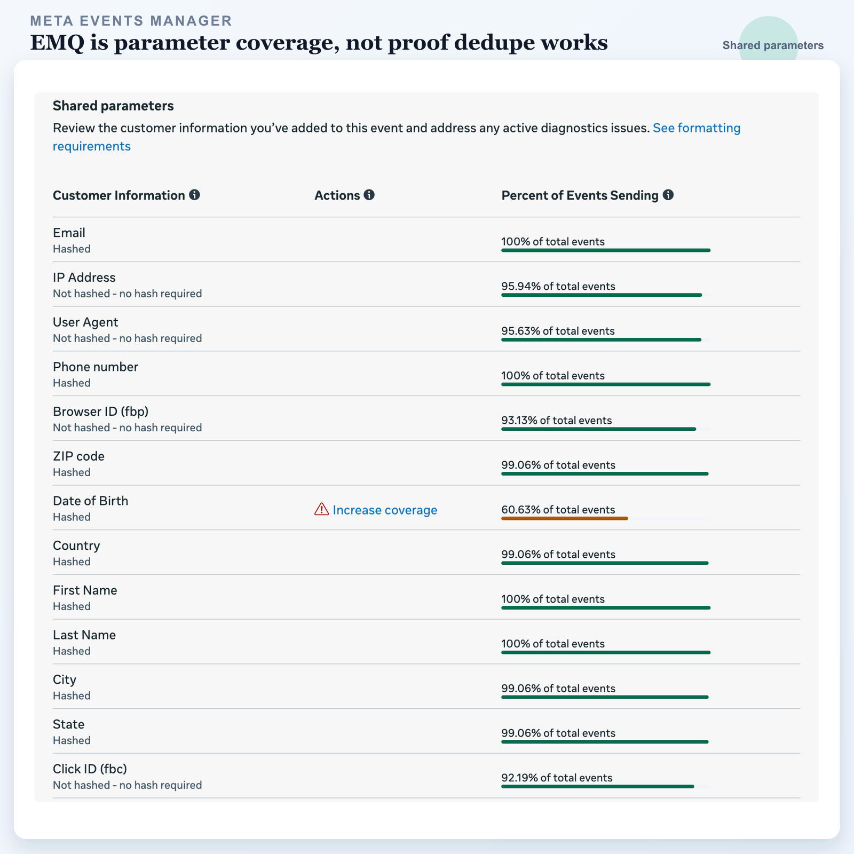Click Not hashed sublabel under Click ID (fbc)
Viewport: 854px width, 854px height.
(128, 785)
